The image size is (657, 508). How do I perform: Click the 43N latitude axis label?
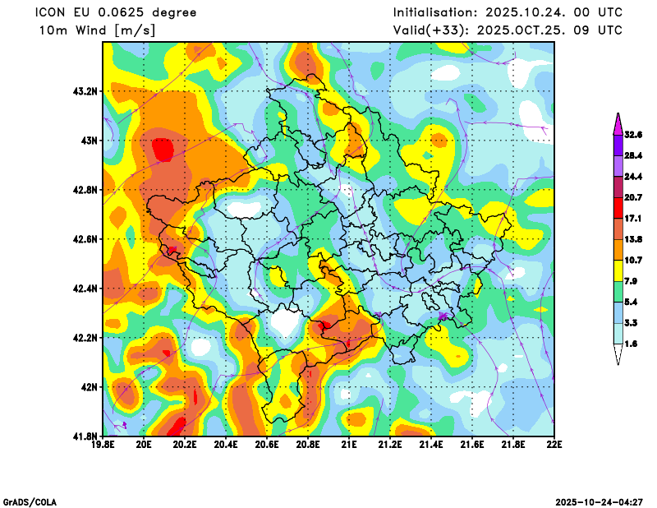point(87,141)
